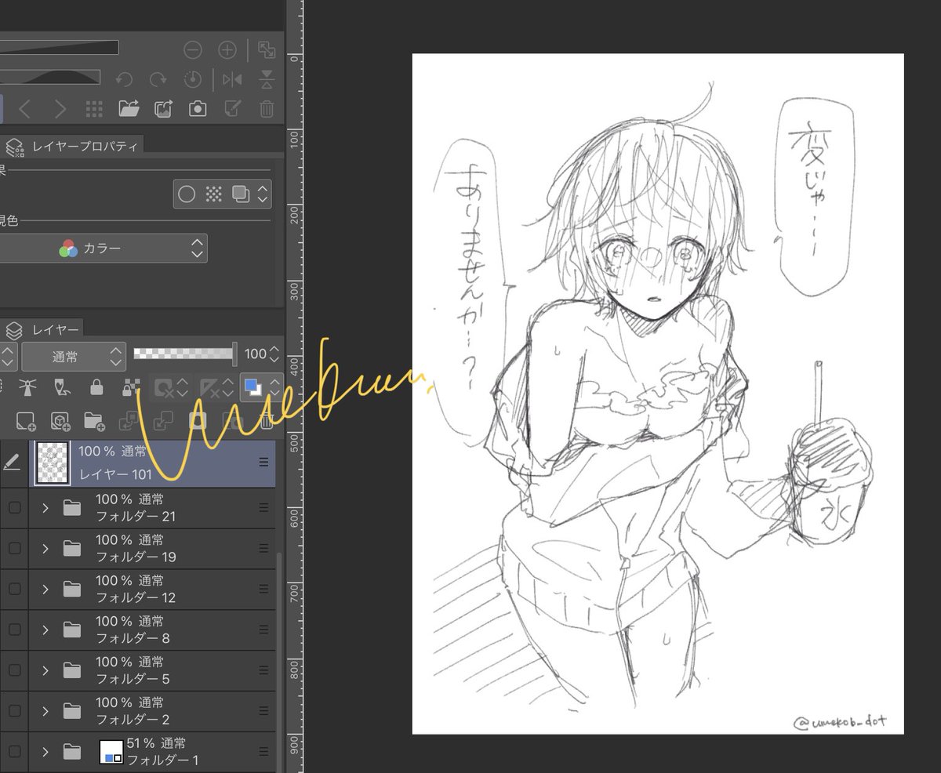The width and height of the screenshot is (941, 773).
Task: Click the fit-to-screen arrows icon
Action: coord(267,50)
